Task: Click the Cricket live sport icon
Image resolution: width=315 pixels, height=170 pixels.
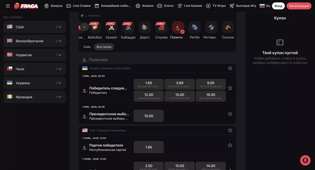Action: point(111,27)
